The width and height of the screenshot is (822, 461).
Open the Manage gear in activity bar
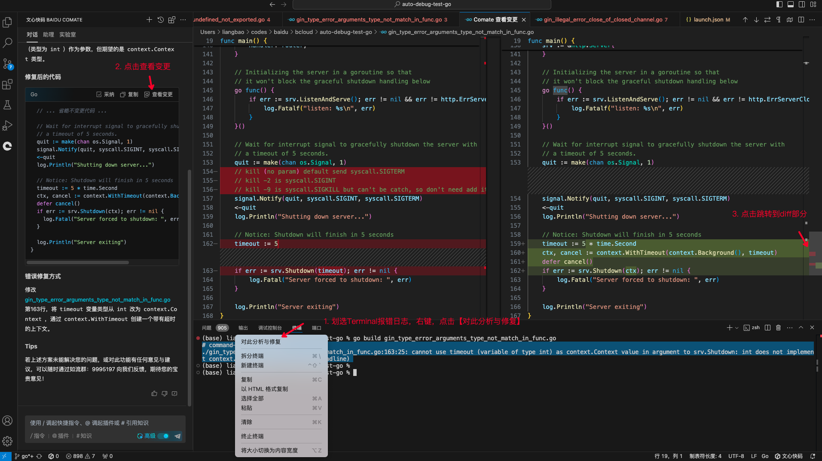[x=7, y=441]
